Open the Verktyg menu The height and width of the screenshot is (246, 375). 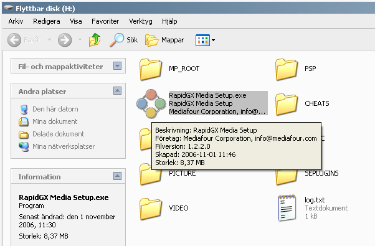141,21
